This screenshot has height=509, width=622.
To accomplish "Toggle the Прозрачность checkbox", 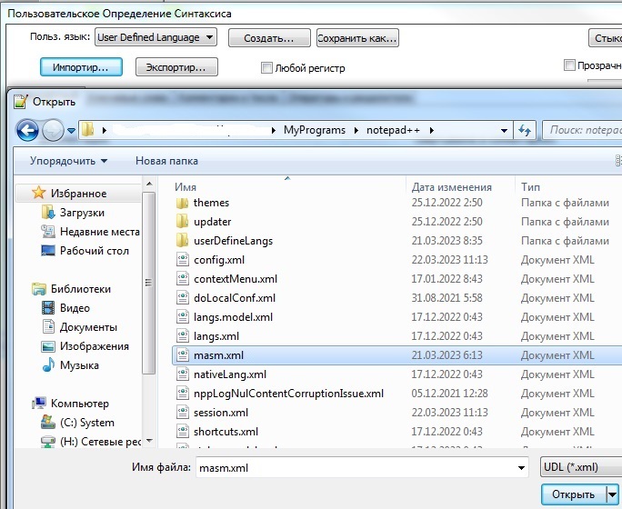I will [x=569, y=65].
